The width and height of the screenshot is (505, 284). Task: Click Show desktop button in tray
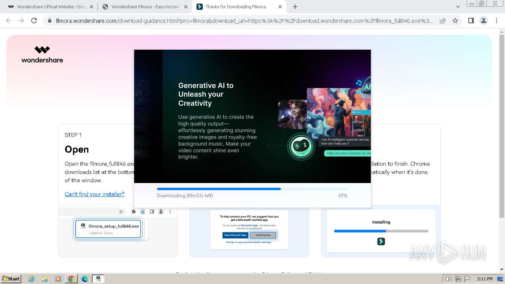tap(501, 279)
